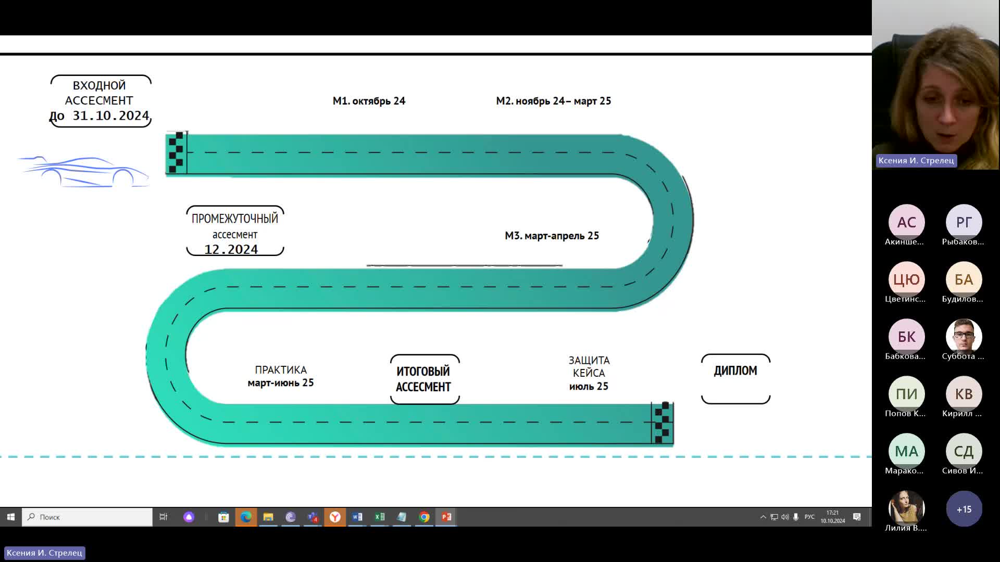
Task: Switch to PowerPoint in the taskbar
Action: pyautogui.click(x=446, y=517)
